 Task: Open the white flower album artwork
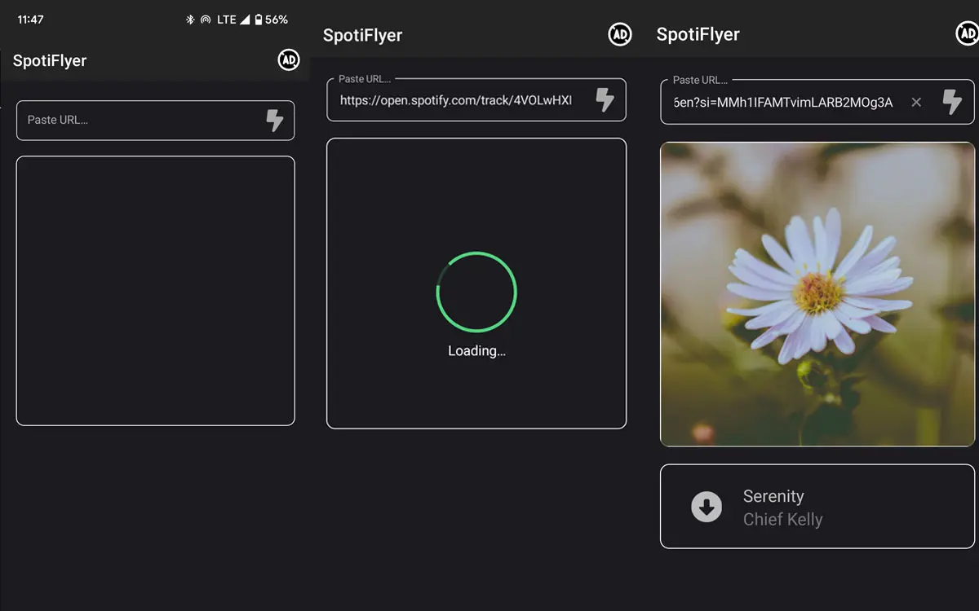(817, 294)
